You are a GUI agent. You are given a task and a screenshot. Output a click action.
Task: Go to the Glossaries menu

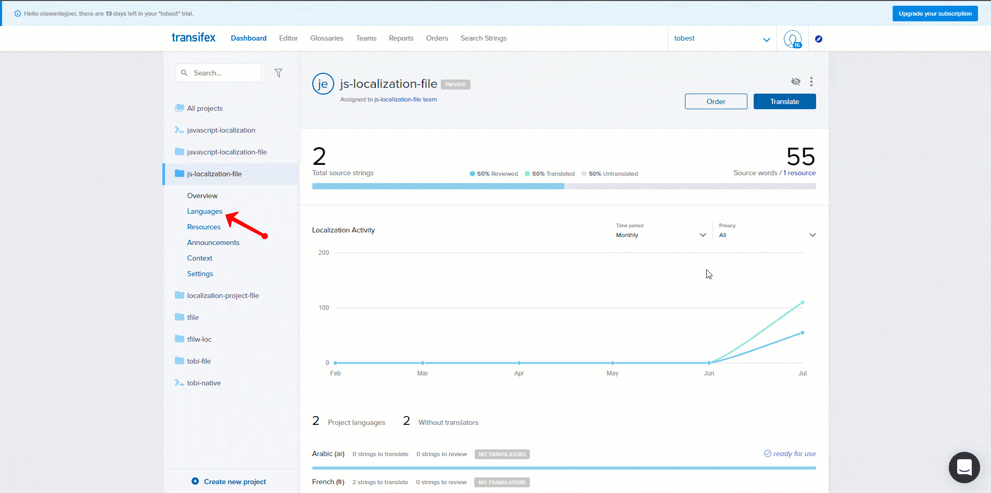[326, 38]
